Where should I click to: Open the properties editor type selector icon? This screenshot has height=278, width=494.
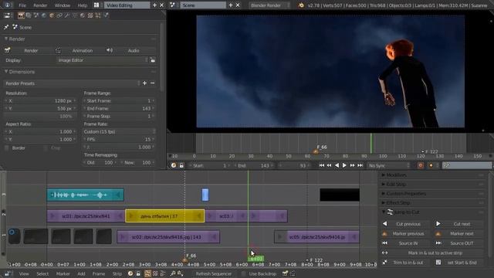tap(7, 15)
